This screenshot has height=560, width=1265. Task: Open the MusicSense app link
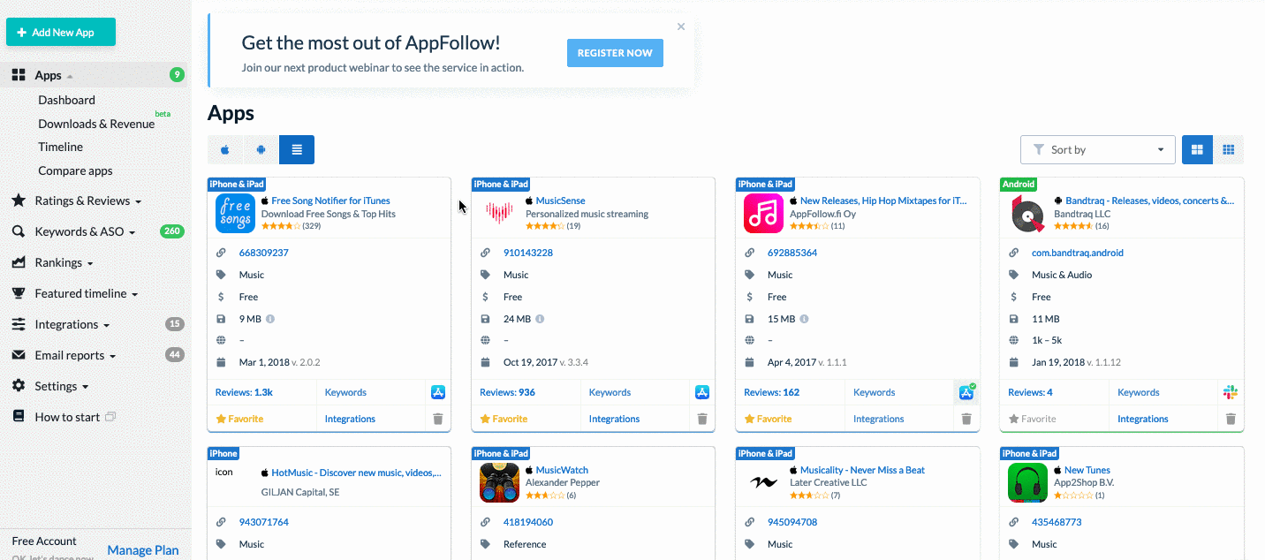560,201
